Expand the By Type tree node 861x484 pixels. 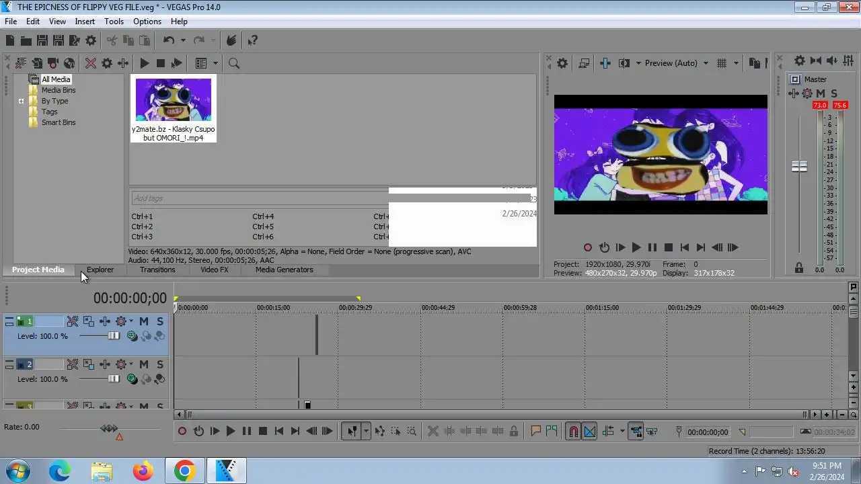click(21, 102)
